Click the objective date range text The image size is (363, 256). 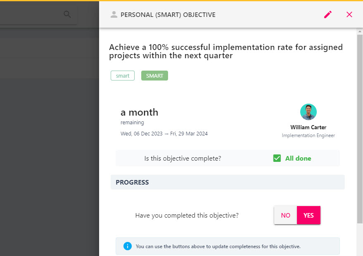coord(164,133)
